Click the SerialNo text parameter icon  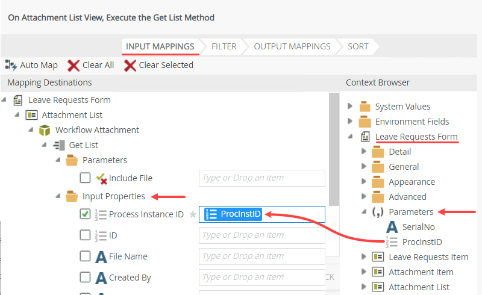pos(392,227)
